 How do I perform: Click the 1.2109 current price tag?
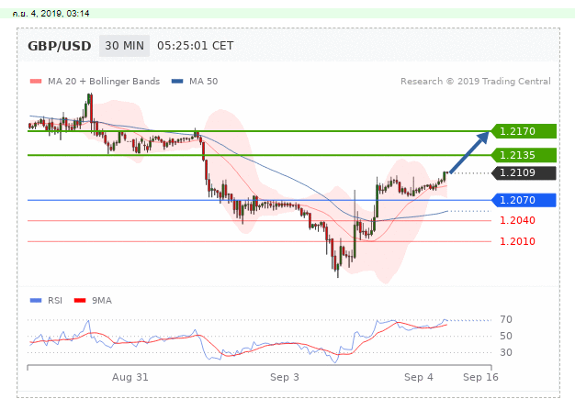coord(524,172)
